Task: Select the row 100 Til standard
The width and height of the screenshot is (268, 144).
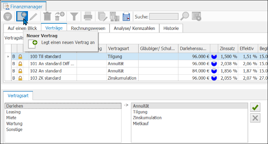Action: pyautogui.click(x=136, y=56)
